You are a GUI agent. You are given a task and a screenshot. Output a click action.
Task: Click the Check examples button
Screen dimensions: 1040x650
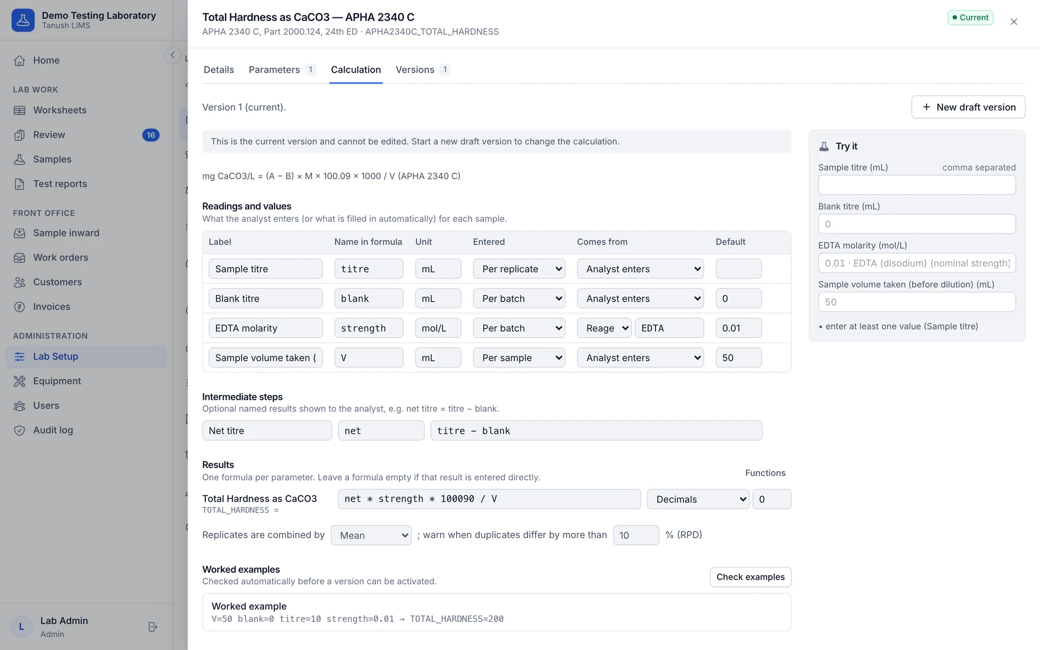(x=750, y=577)
